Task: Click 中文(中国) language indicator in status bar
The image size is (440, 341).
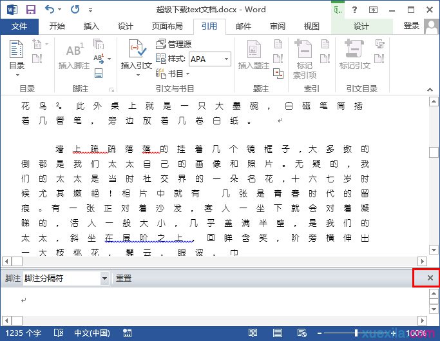Action: [x=92, y=333]
